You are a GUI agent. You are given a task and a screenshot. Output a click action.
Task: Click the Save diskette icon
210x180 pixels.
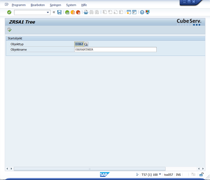(x=59, y=12)
